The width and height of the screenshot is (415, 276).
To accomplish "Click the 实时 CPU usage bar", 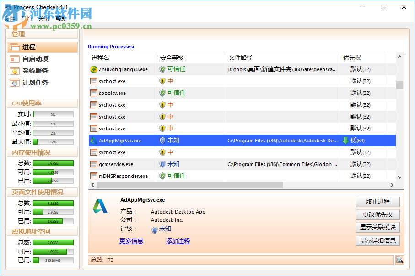I will pos(53,114).
